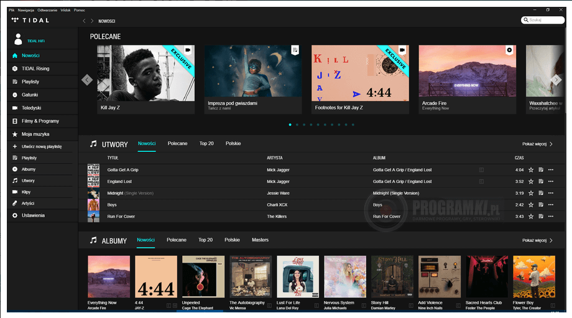Open more options for Midnight

pyautogui.click(x=551, y=193)
